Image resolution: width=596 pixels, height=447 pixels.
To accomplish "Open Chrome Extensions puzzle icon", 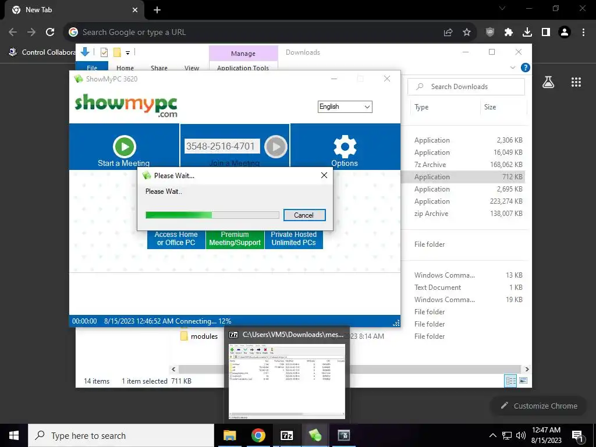I will pyautogui.click(x=509, y=33).
